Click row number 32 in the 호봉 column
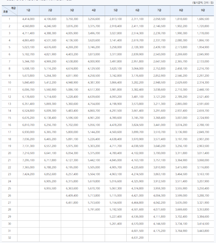This screenshot has height=243, width=216. point(9,238)
